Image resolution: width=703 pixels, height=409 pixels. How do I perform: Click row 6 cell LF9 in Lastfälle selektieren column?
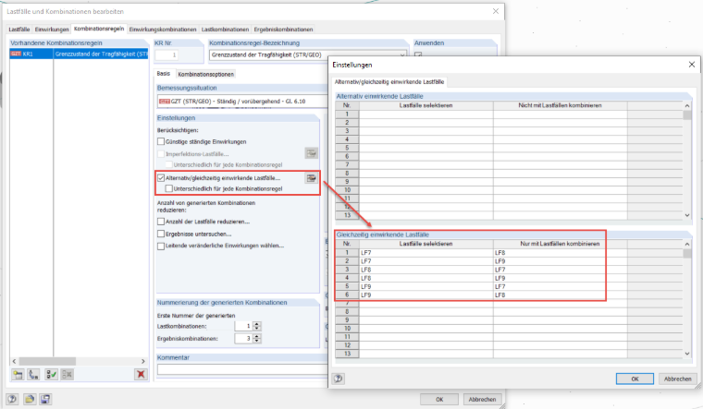[425, 295]
